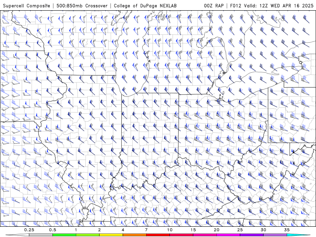Click the legend value 10
This screenshot has height=237, width=316.
[x=170, y=230]
